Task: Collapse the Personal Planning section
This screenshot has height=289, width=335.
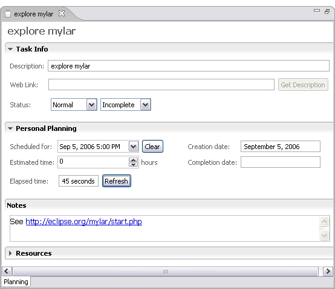Action: [x=10, y=128]
